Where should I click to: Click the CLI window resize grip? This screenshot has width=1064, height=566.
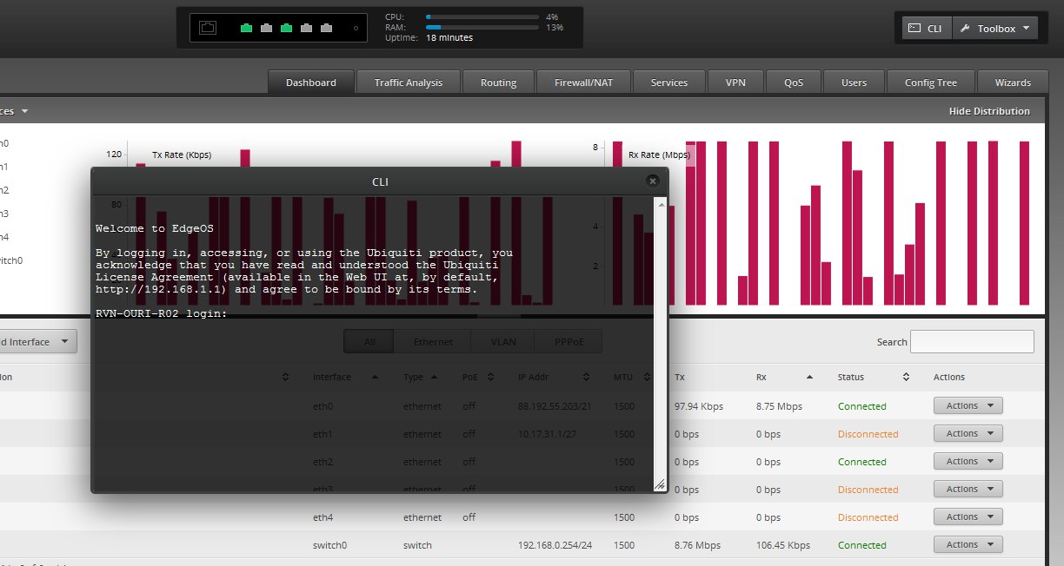point(659,484)
